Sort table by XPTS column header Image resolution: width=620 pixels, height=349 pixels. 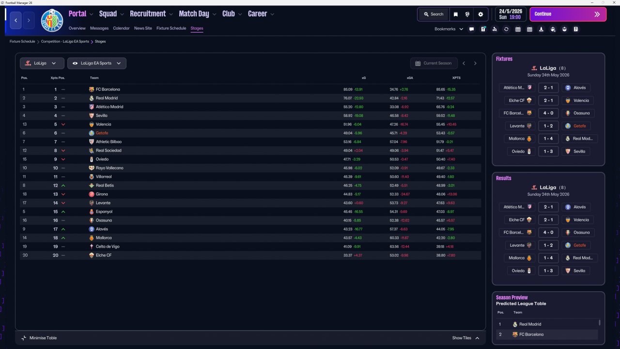click(x=456, y=78)
